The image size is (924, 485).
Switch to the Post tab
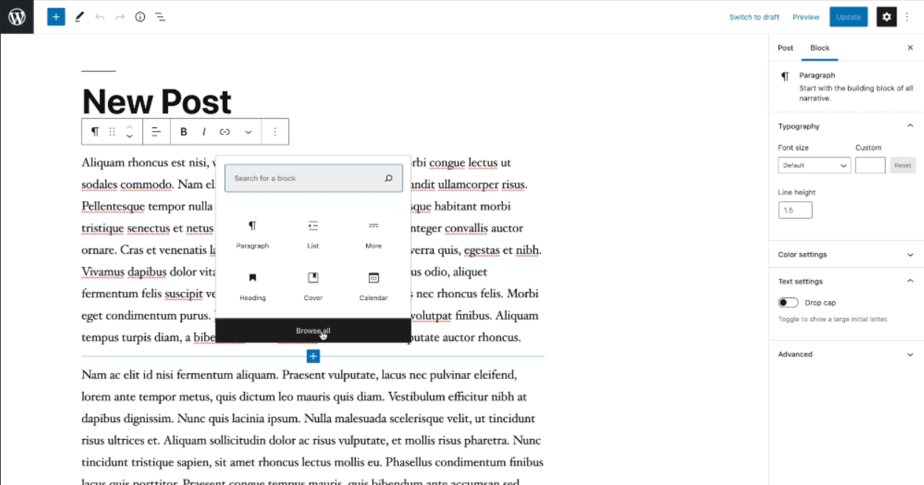pyautogui.click(x=786, y=48)
